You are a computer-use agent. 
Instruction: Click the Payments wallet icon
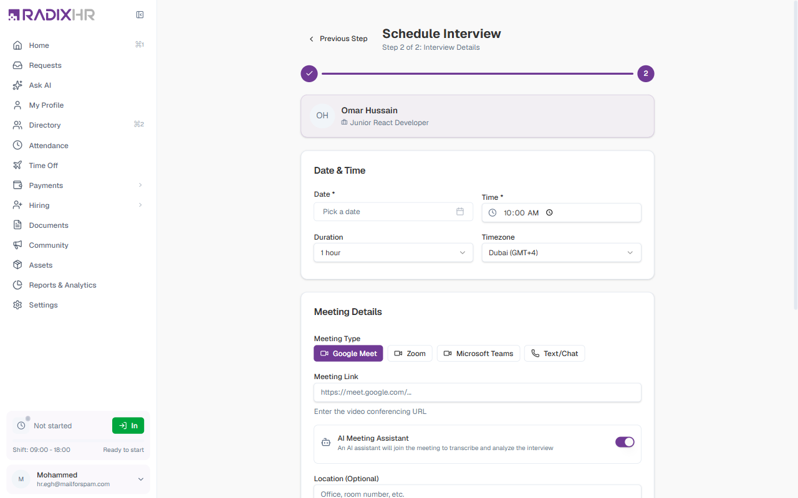(17, 186)
